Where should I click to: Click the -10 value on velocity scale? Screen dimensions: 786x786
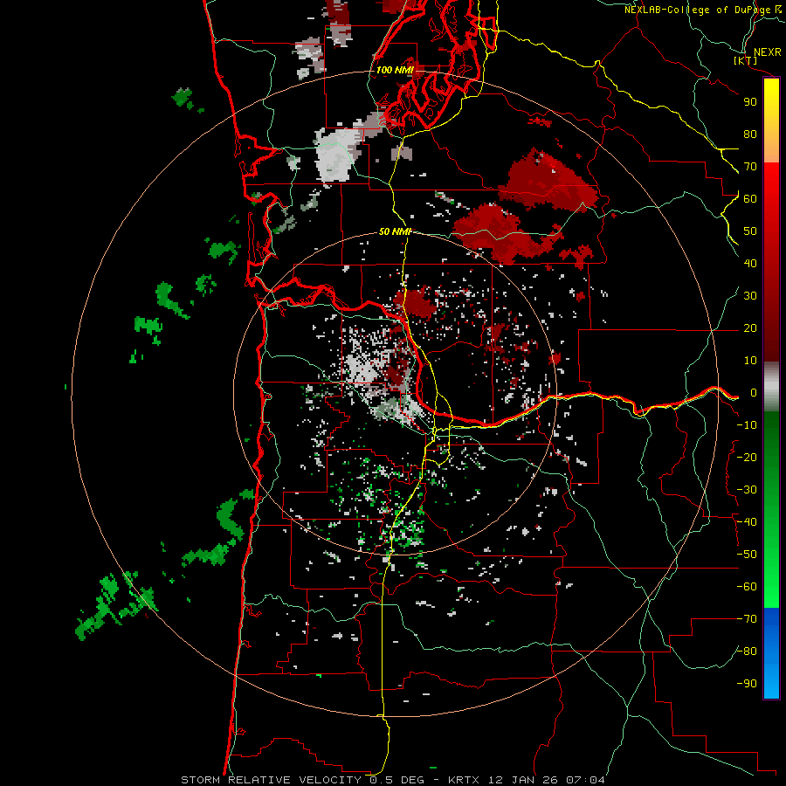[747, 425]
